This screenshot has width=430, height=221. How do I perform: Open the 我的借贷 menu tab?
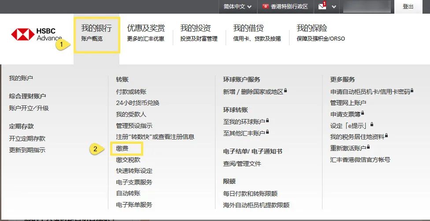(x=257, y=32)
